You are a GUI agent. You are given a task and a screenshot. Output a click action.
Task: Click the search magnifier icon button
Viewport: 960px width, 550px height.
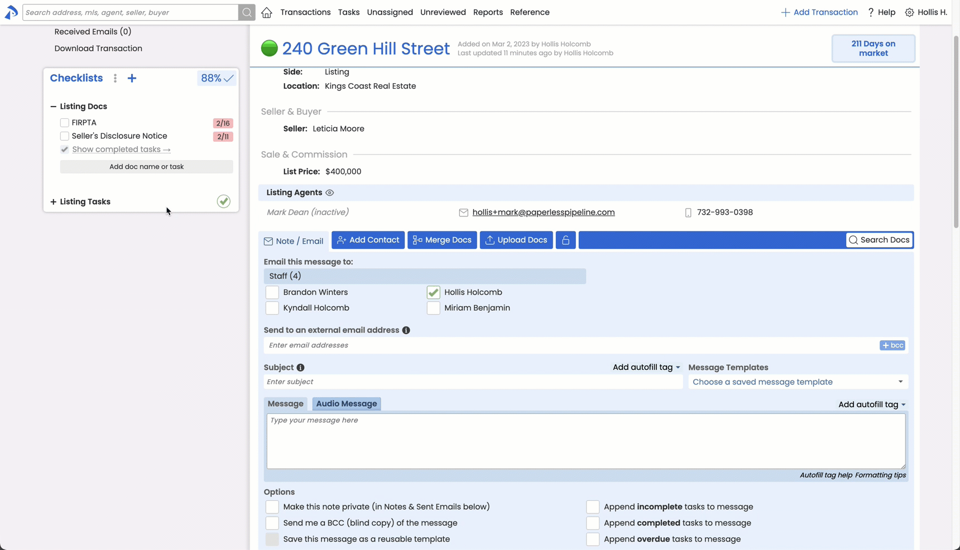pos(247,12)
